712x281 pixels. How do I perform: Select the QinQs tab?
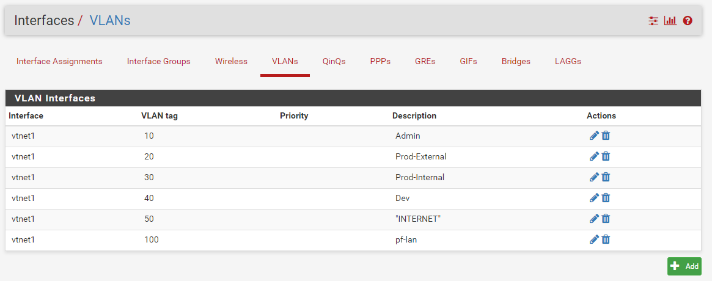334,61
